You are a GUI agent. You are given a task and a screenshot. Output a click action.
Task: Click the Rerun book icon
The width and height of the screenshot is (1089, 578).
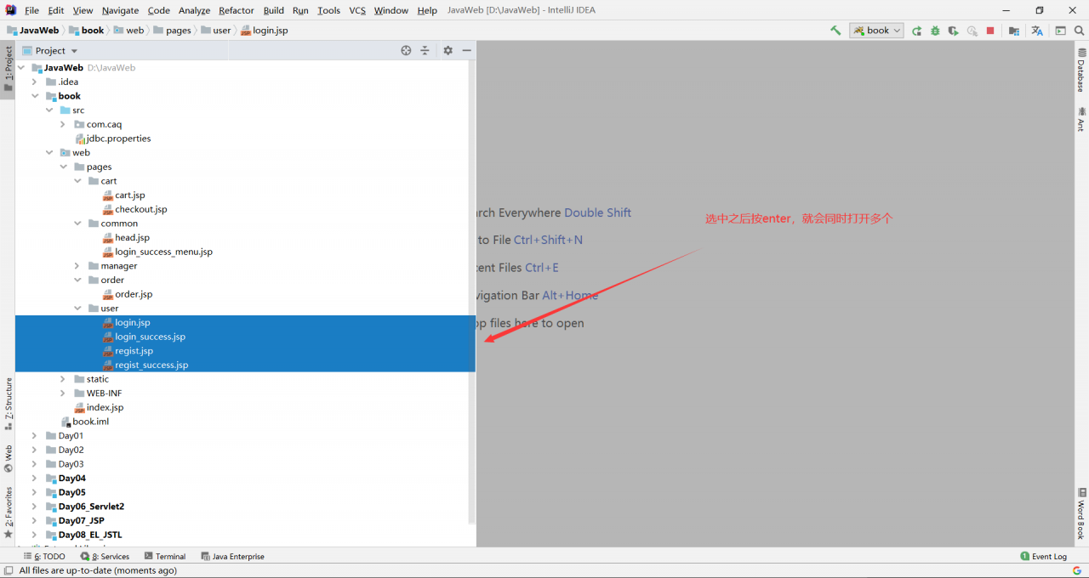(916, 31)
